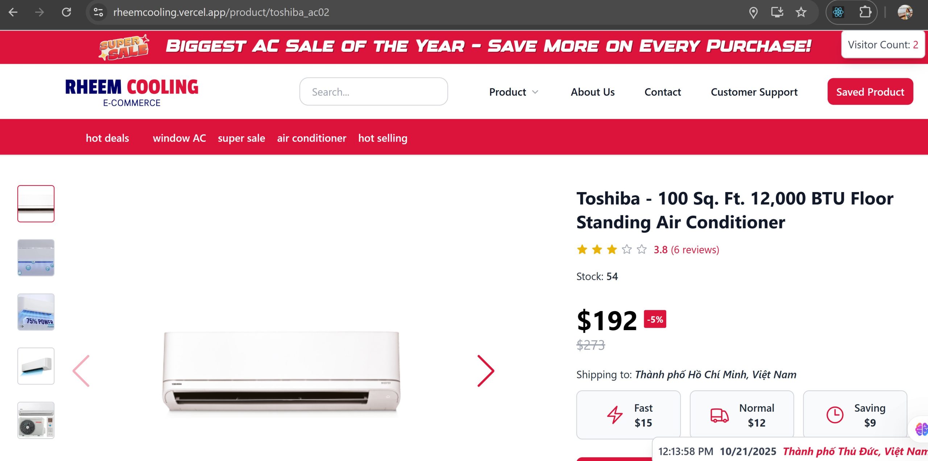This screenshot has height=461, width=928.
Task: Reload the current page
Action: [66, 12]
